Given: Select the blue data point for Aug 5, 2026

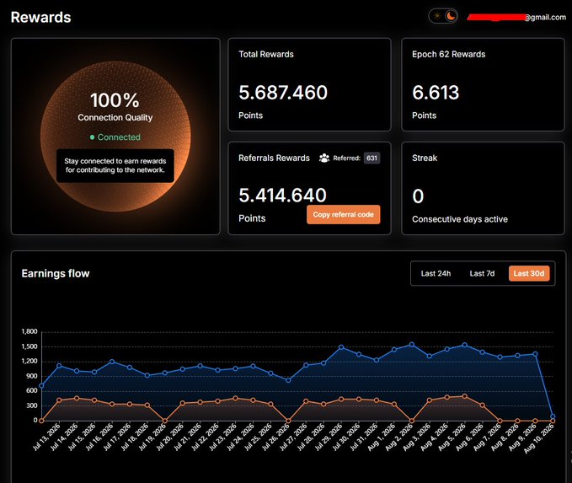Looking at the screenshot, I should pyautogui.click(x=464, y=345).
